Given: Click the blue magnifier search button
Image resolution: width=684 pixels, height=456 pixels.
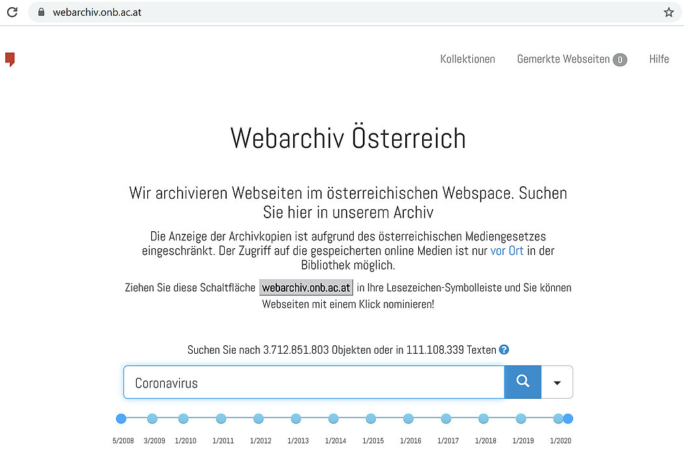Looking at the screenshot, I should point(522,382).
